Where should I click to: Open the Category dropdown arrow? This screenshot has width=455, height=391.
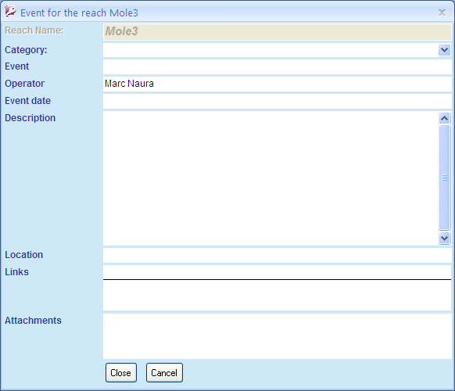(x=444, y=50)
